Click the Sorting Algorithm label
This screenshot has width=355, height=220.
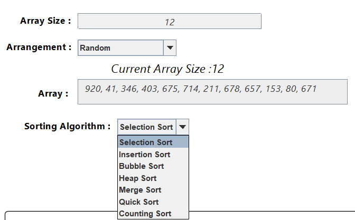coord(68,126)
